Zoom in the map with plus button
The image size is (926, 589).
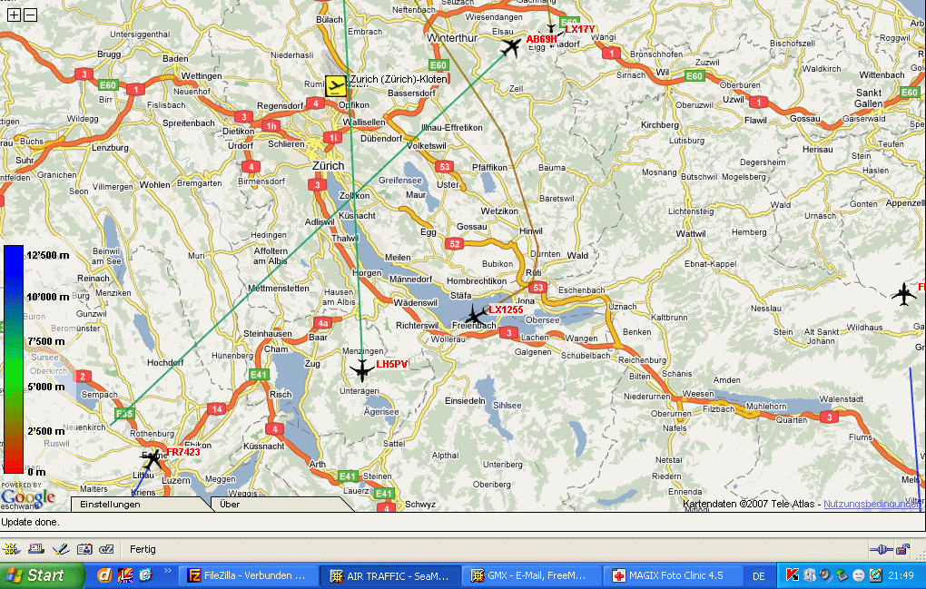pyautogui.click(x=15, y=15)
